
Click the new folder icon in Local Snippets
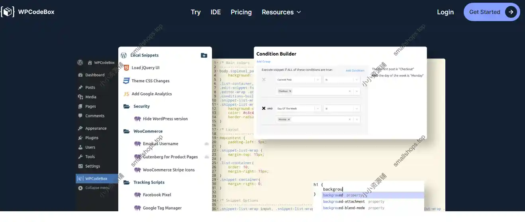(204, 55)
